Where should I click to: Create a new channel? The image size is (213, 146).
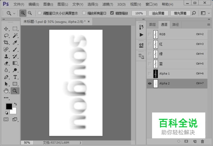coord(195,141)
